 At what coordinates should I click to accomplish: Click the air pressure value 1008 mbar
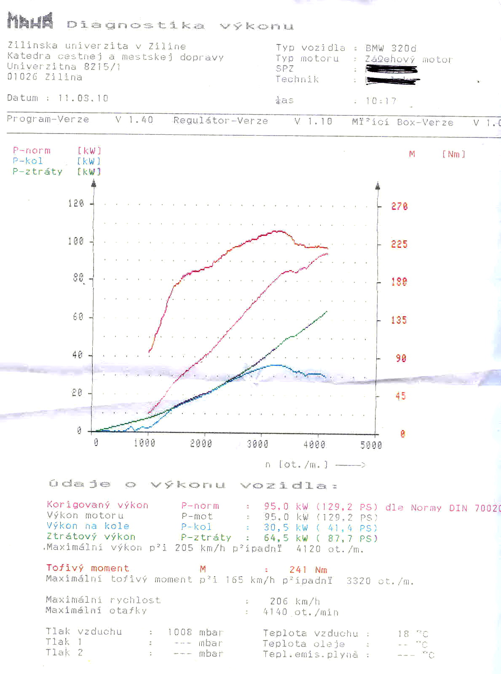click(x=195, y=632)
